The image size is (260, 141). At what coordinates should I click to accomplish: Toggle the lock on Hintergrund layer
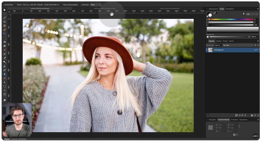point(255,50)
